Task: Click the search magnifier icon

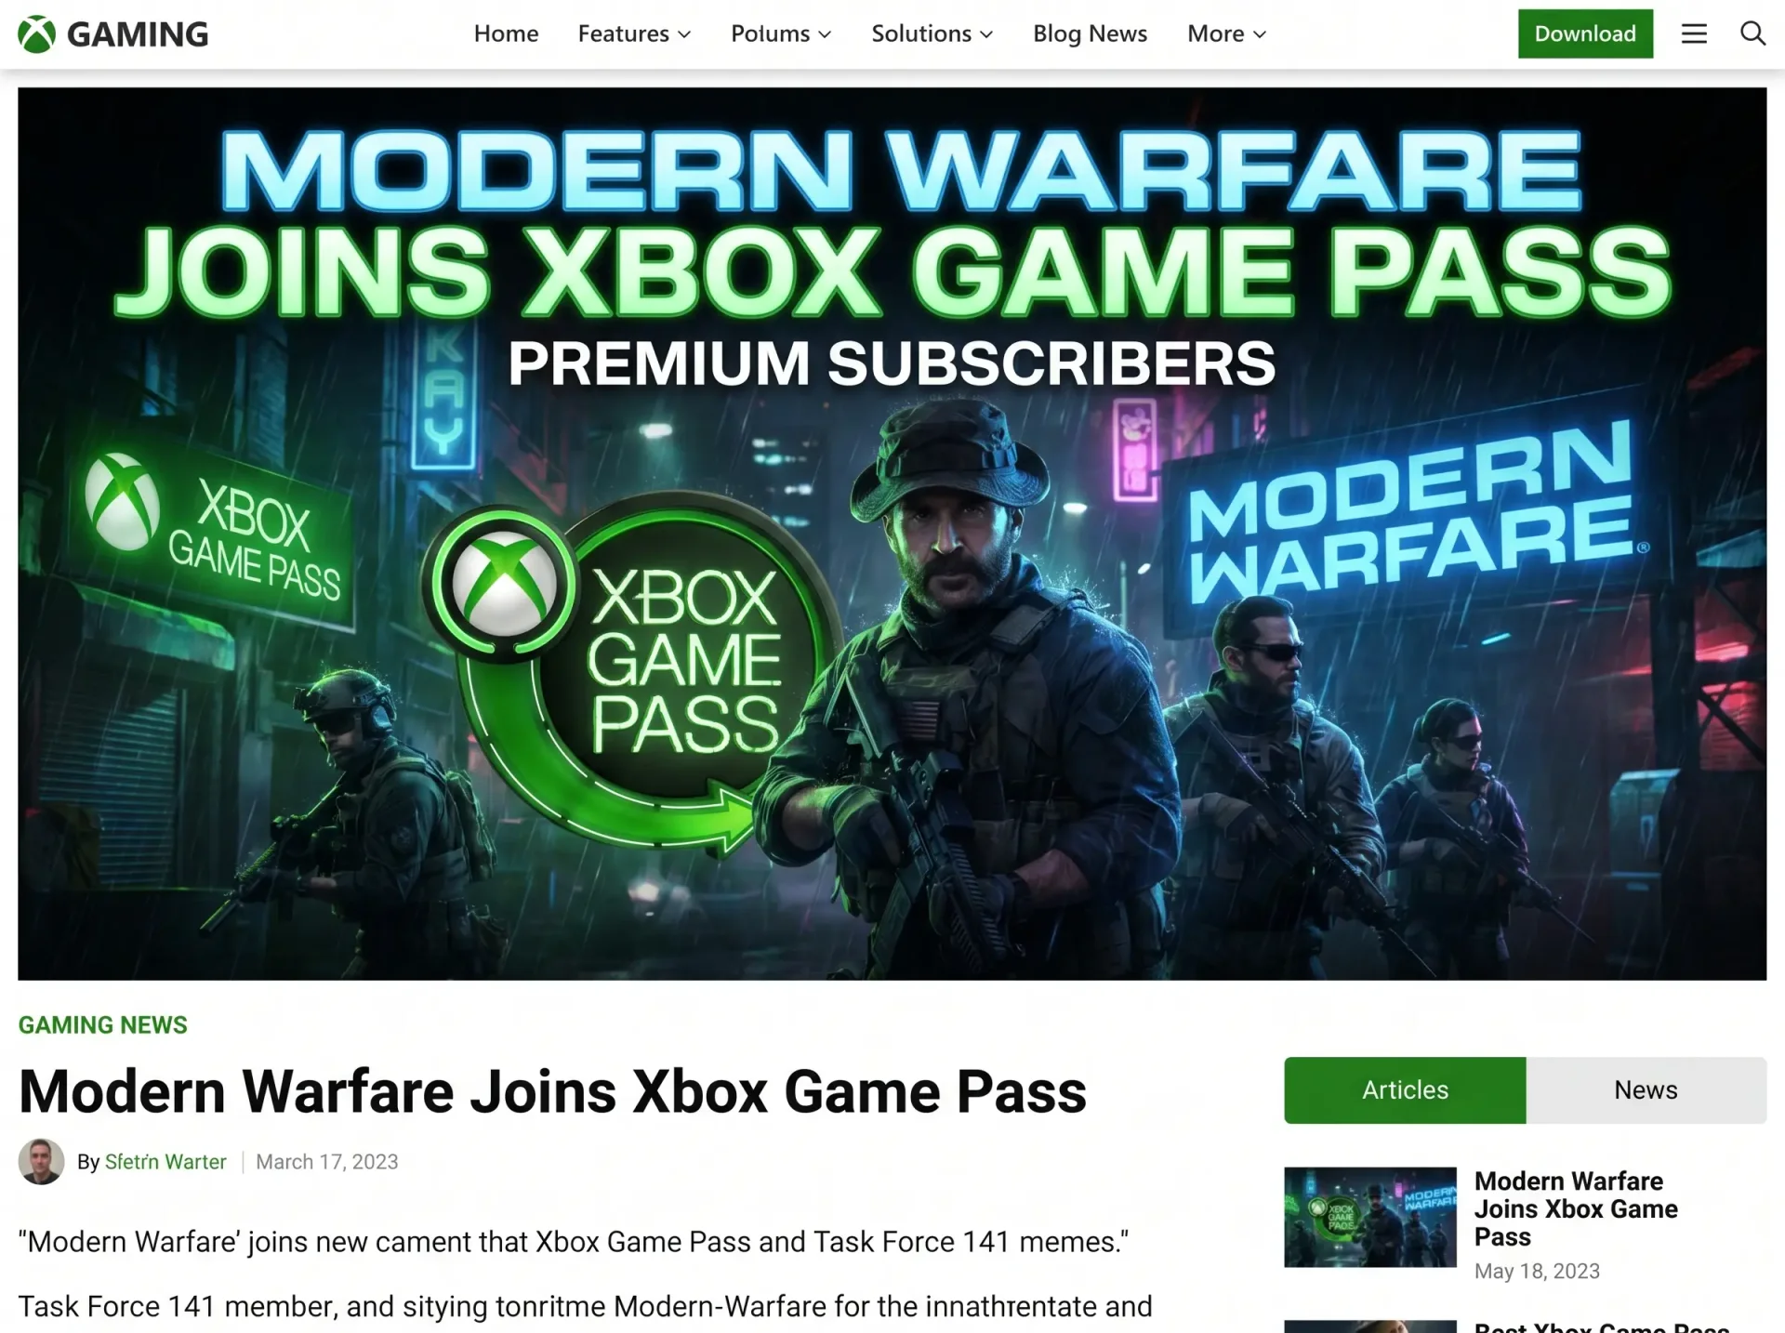Action: 1752,33
